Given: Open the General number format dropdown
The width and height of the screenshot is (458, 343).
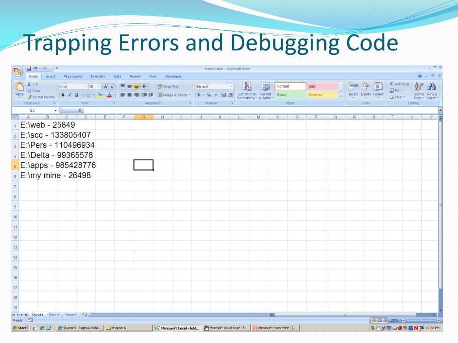Looking at the screenshot, I should 231,87.
